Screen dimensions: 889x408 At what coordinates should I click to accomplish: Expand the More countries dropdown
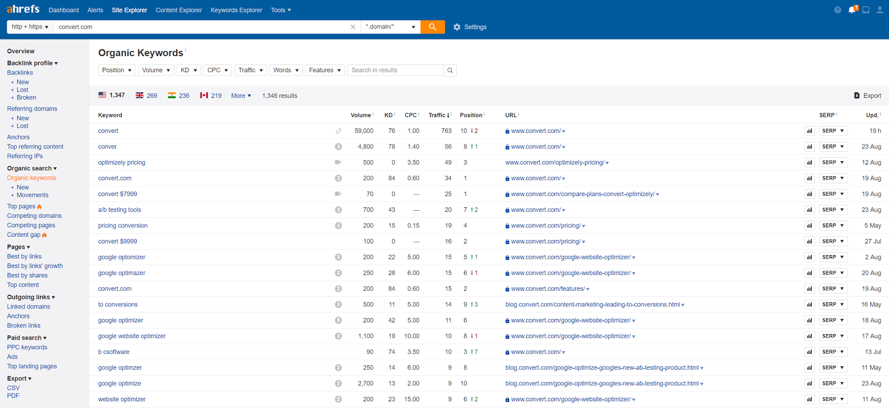coord(241,96)
